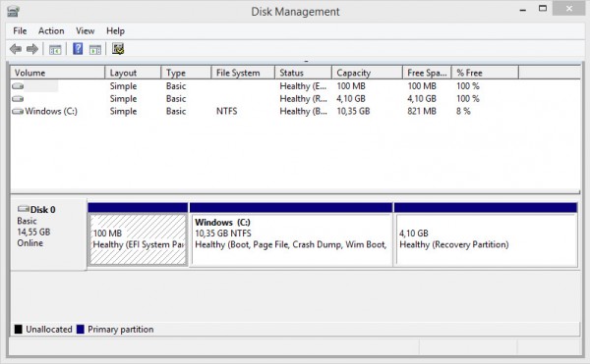Select the Windows (C:) partition block on Disk 0
This screenshot has height=364, width=590.
coord(292,239)
